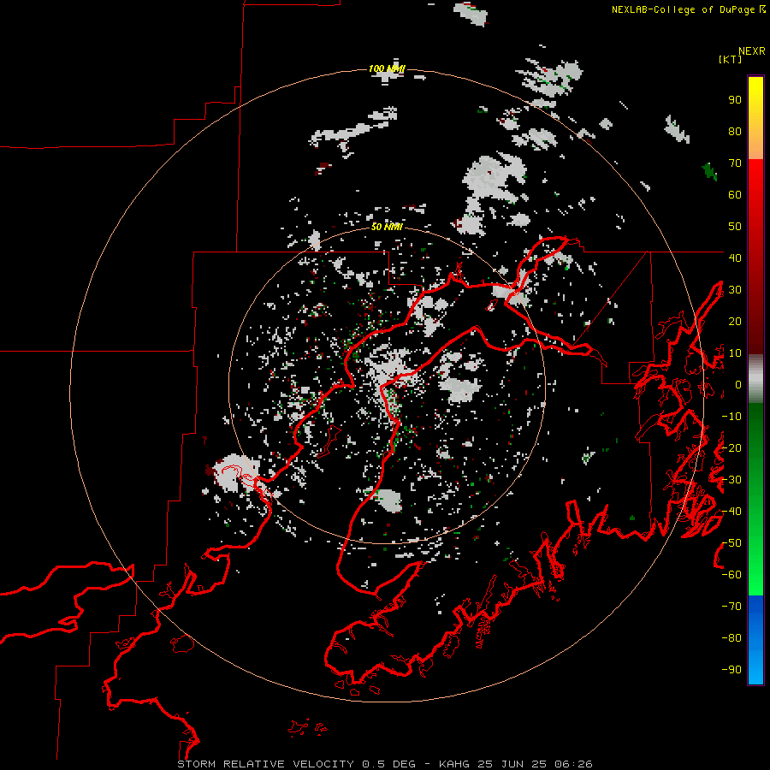Screen dimensions: 770x770
Task: Pick the blue segment of the color bar
Action: (755, 640)
